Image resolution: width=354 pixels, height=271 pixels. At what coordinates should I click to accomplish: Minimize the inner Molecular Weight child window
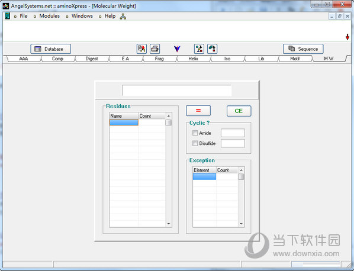point(332,16)
